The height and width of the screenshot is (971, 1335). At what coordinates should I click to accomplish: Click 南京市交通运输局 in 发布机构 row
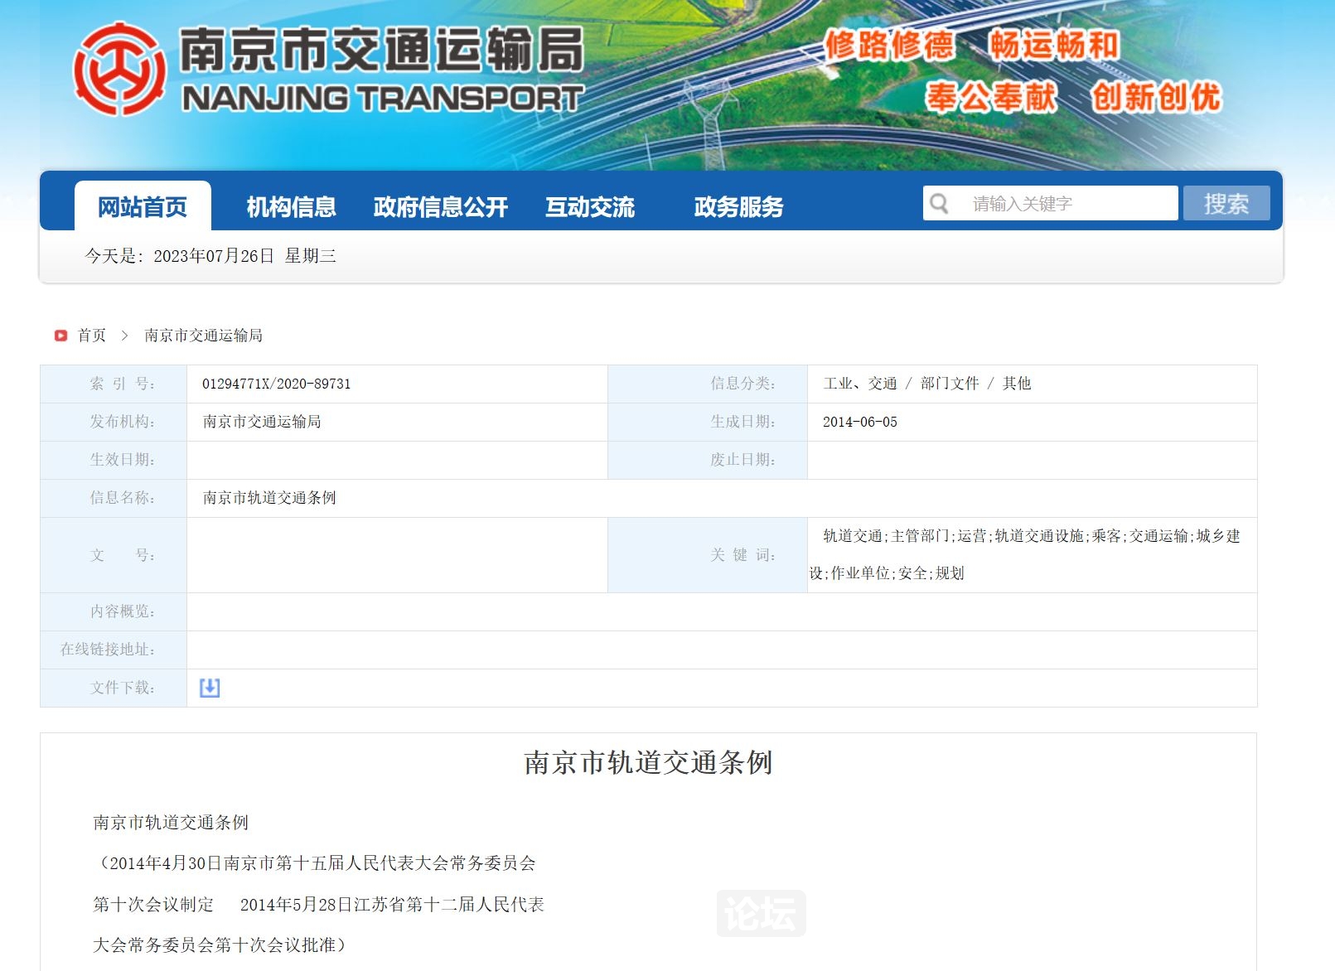point(262,422)
